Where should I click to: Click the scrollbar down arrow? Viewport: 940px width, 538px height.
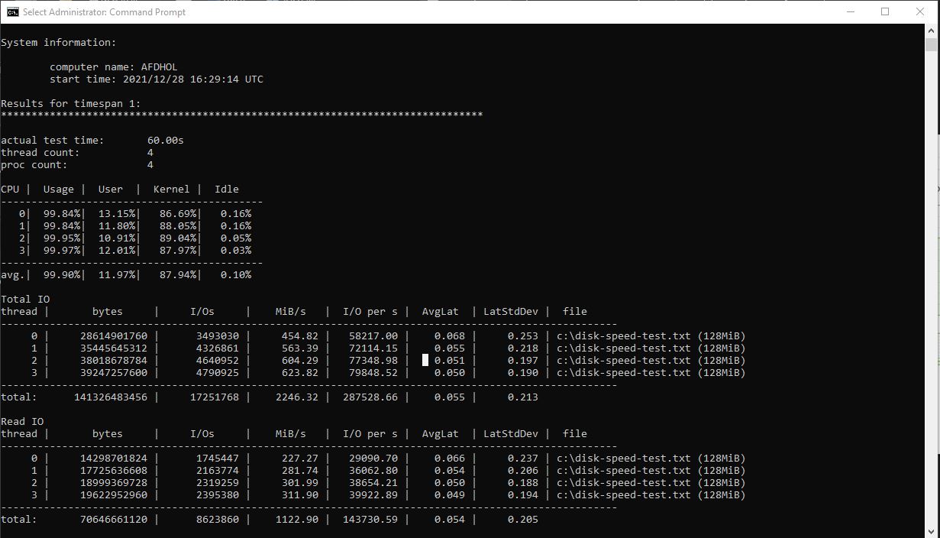[932, 531]
